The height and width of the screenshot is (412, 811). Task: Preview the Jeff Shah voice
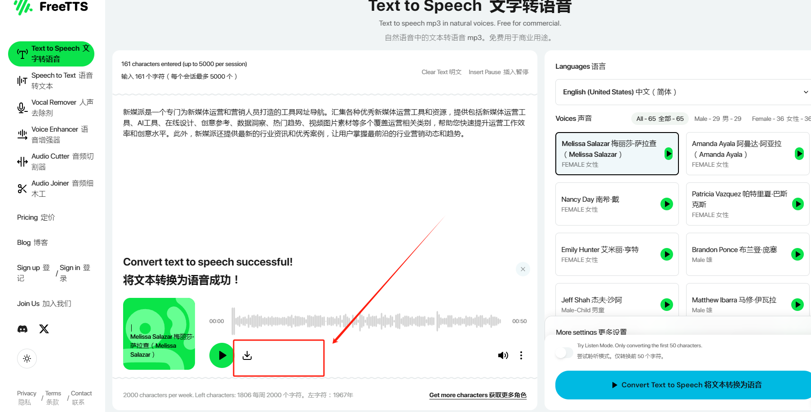tap(667, 305)
